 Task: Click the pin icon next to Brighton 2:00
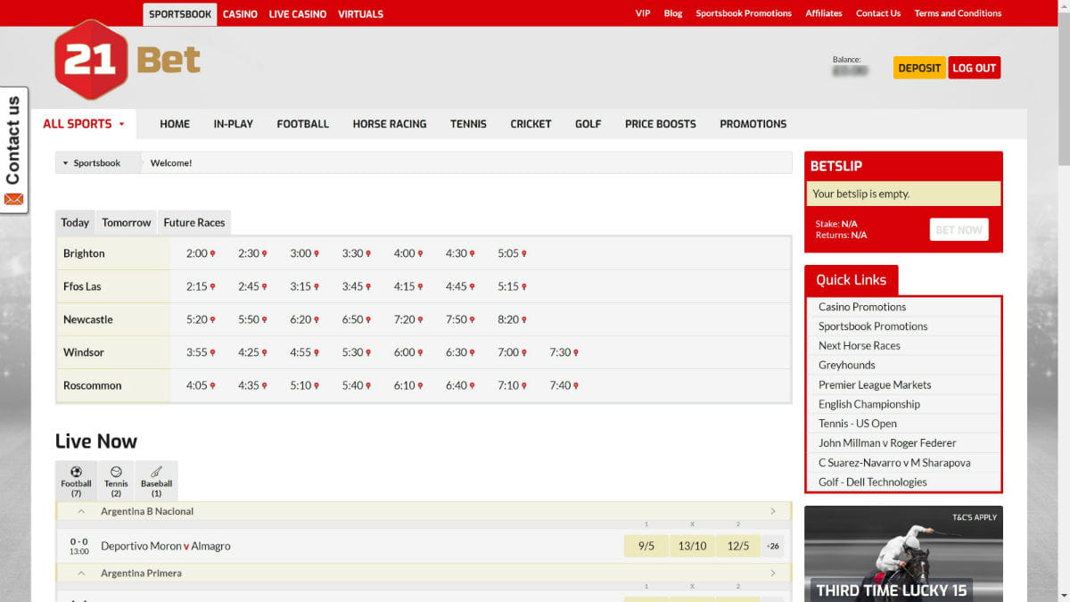pyautogui.click(x=212, y=254)
